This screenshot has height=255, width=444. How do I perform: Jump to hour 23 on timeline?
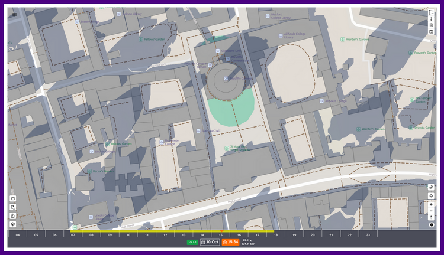(368, 235)
